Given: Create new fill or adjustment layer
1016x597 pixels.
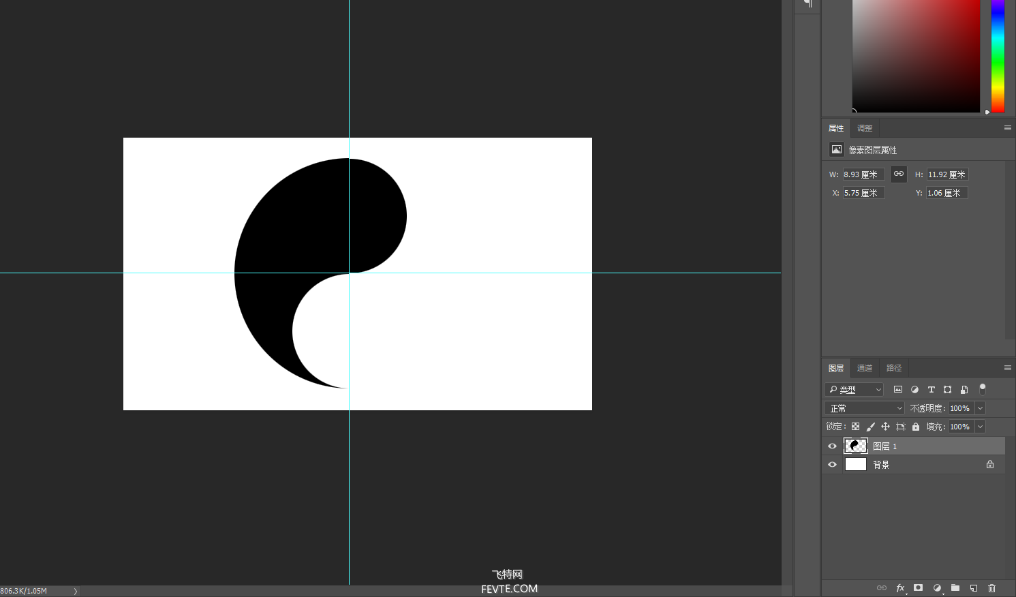Looking at the screenshot, I should tap(937, 587).
